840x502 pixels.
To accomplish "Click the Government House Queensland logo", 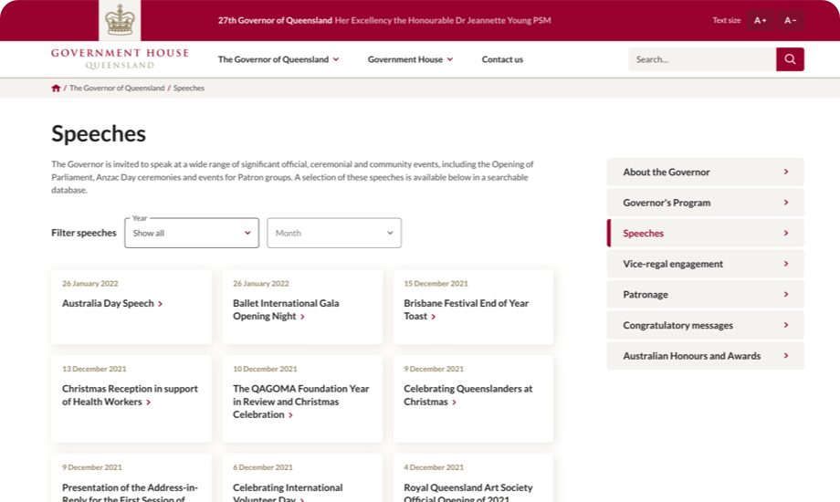I will pyautogui.click(x=120, y=58).
